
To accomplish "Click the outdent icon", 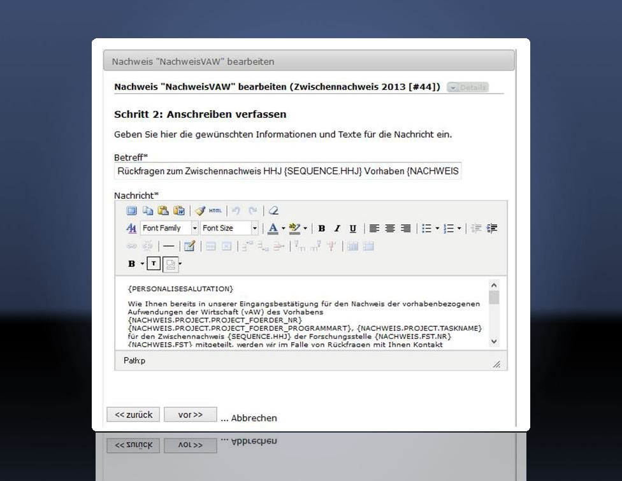I will pos(476,229).
